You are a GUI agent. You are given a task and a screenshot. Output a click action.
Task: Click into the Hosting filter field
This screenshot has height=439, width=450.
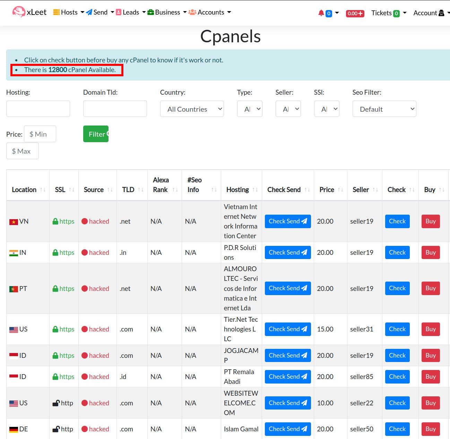tap(38, 109)
